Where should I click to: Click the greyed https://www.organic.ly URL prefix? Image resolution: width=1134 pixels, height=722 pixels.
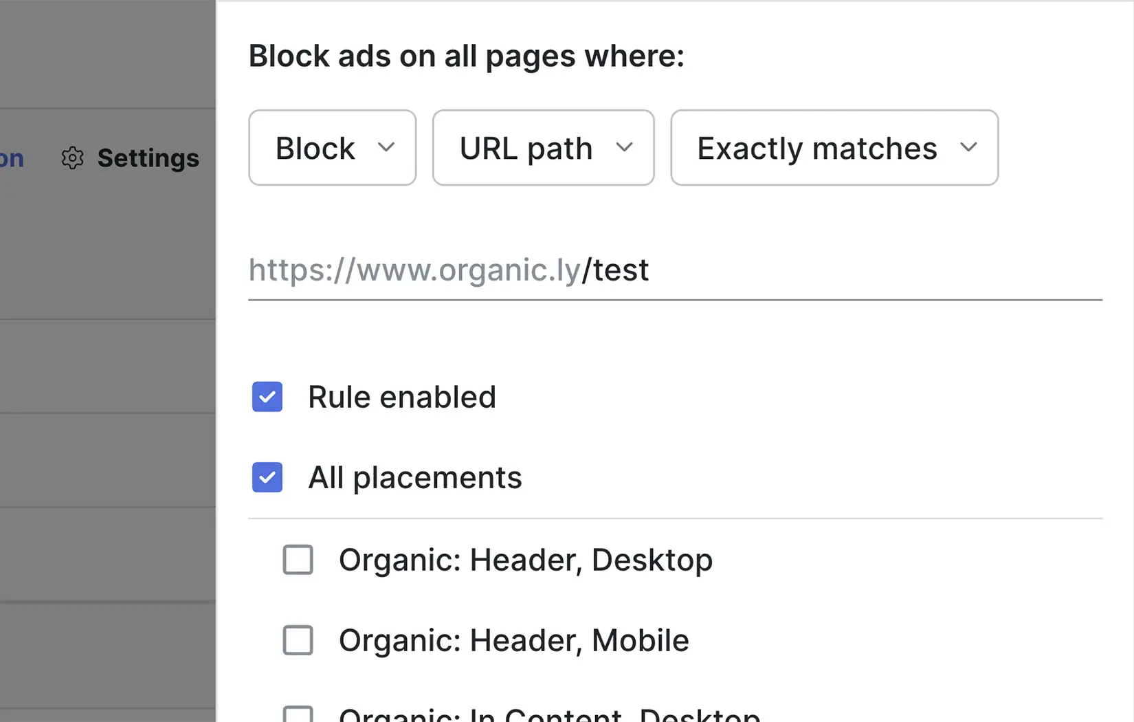[x=414, y=270]
